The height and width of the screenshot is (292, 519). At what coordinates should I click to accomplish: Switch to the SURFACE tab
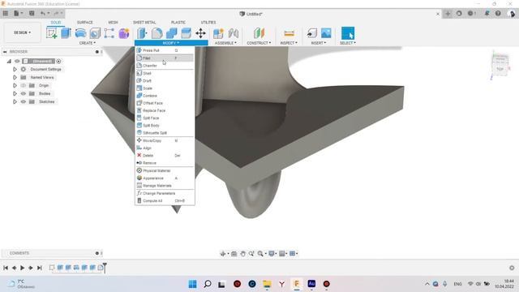[84, 22]
